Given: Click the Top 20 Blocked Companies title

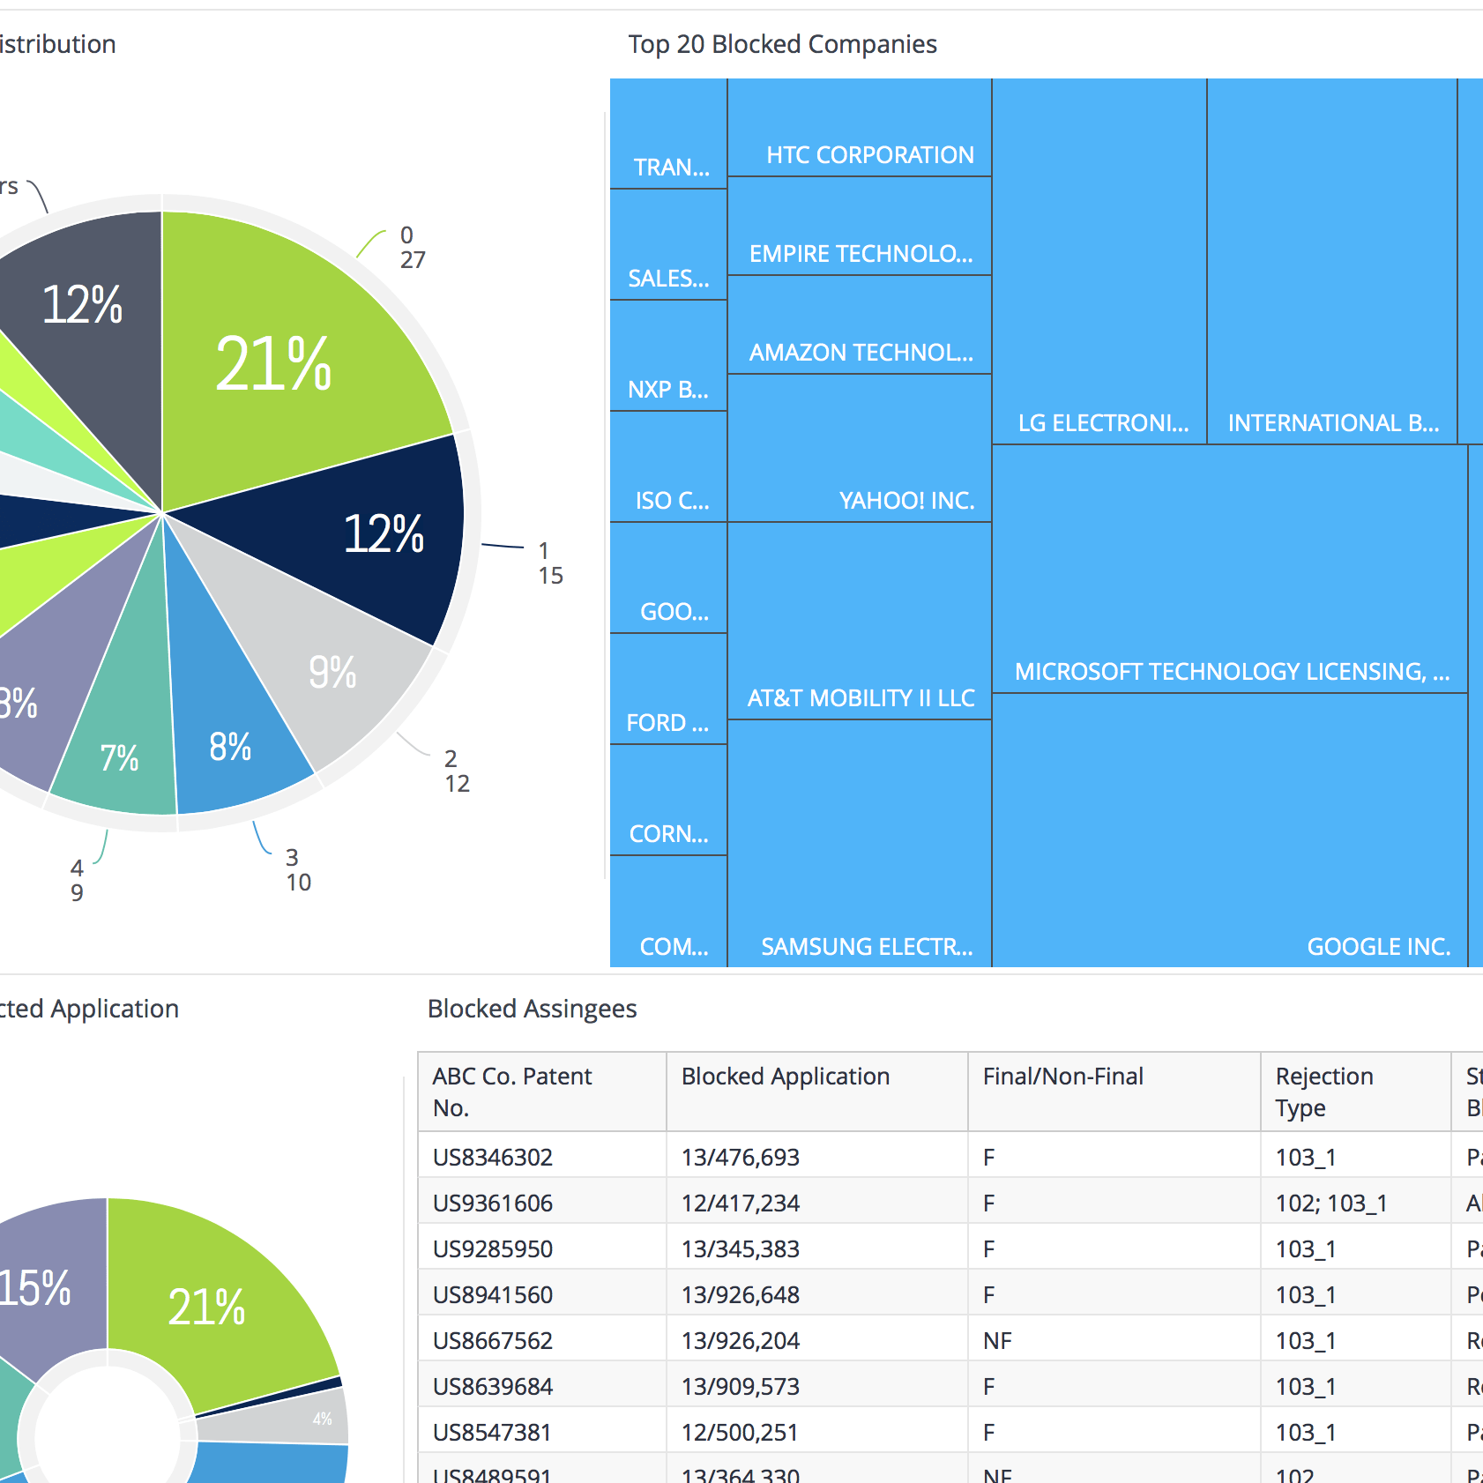Looking at the screenshot, I should coord(782,44).
